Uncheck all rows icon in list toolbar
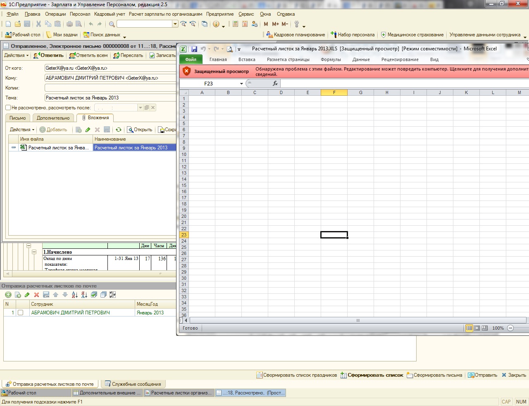This screenshot has width=529, height=406. click(x=103, y=295)
